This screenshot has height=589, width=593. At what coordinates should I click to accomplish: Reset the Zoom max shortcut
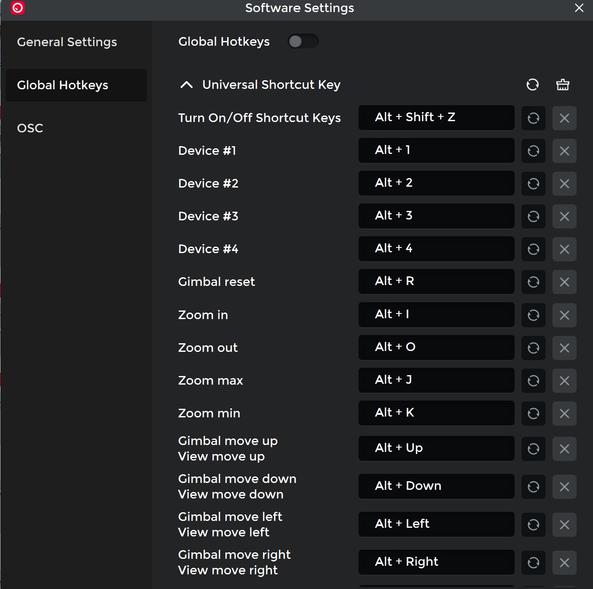tap(533, 381)
